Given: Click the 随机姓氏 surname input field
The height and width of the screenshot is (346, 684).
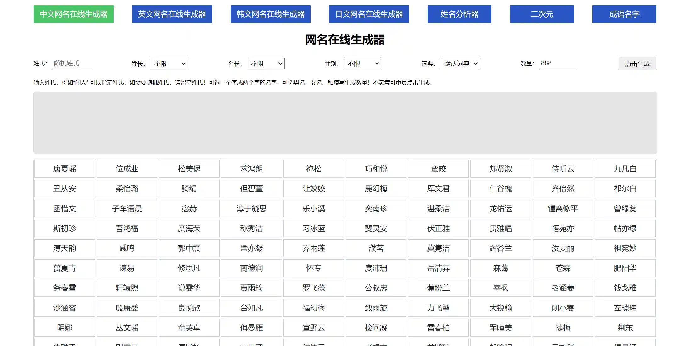Looking at the screenshot, I should (x=72, y=63).
